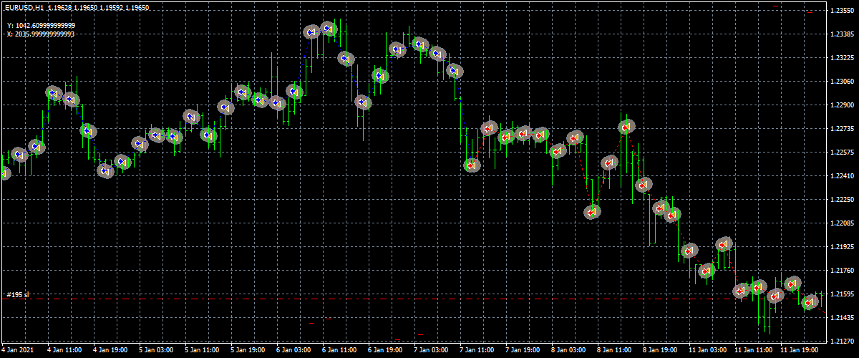The image size is (859, 358).
Task: Select the half-hidden arrow marker at the left chart edge
Action: [4, 173]
